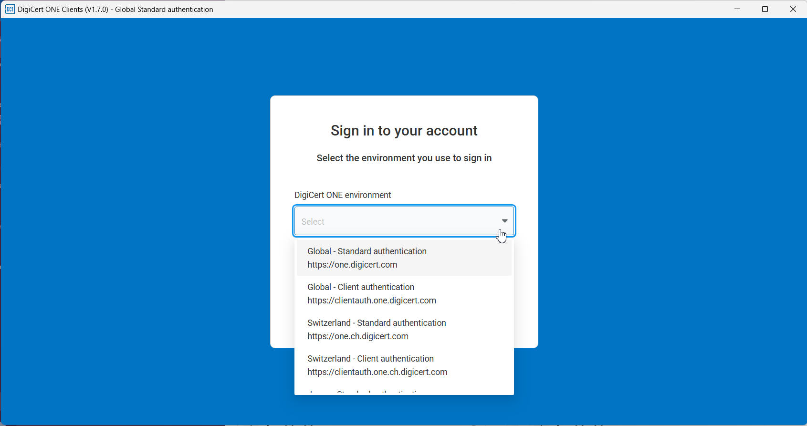The height and width of the screenshot is (426, 807).
Task: Click the 'Sign in to your account' heading
Action: pos(404,131)
